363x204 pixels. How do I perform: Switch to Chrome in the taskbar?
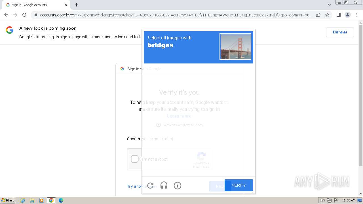point(51,200)
